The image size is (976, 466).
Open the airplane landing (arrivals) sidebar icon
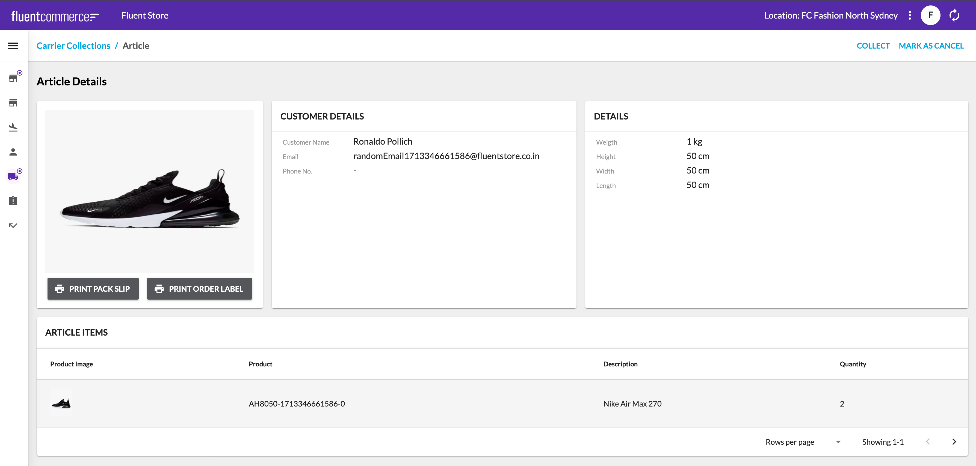pos(13,127)
